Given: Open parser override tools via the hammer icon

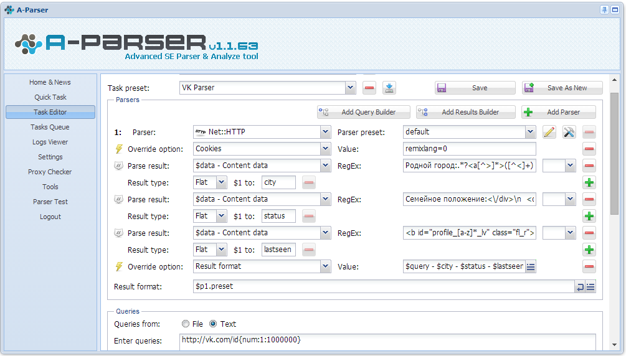Looking at the screenshot, I should pos(569,132).
